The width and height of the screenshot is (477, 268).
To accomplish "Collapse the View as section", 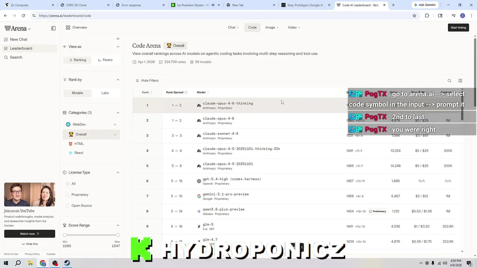I will point(118,47).
